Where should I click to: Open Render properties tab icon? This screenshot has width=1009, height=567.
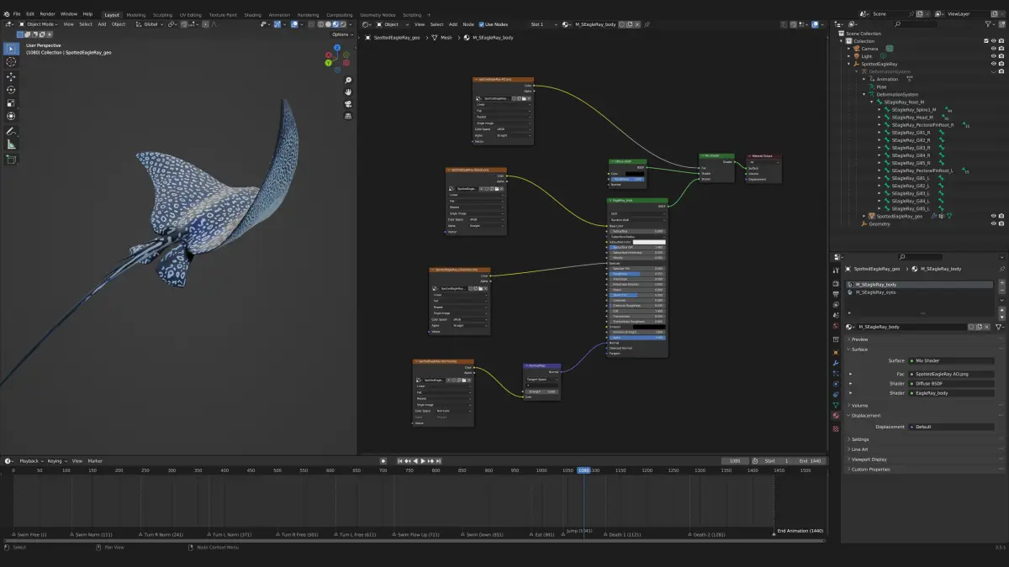[835, 284]
